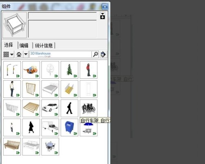Open the details menu arrow icon
Screen dimensions: 205x164
[x=103, y=55]
